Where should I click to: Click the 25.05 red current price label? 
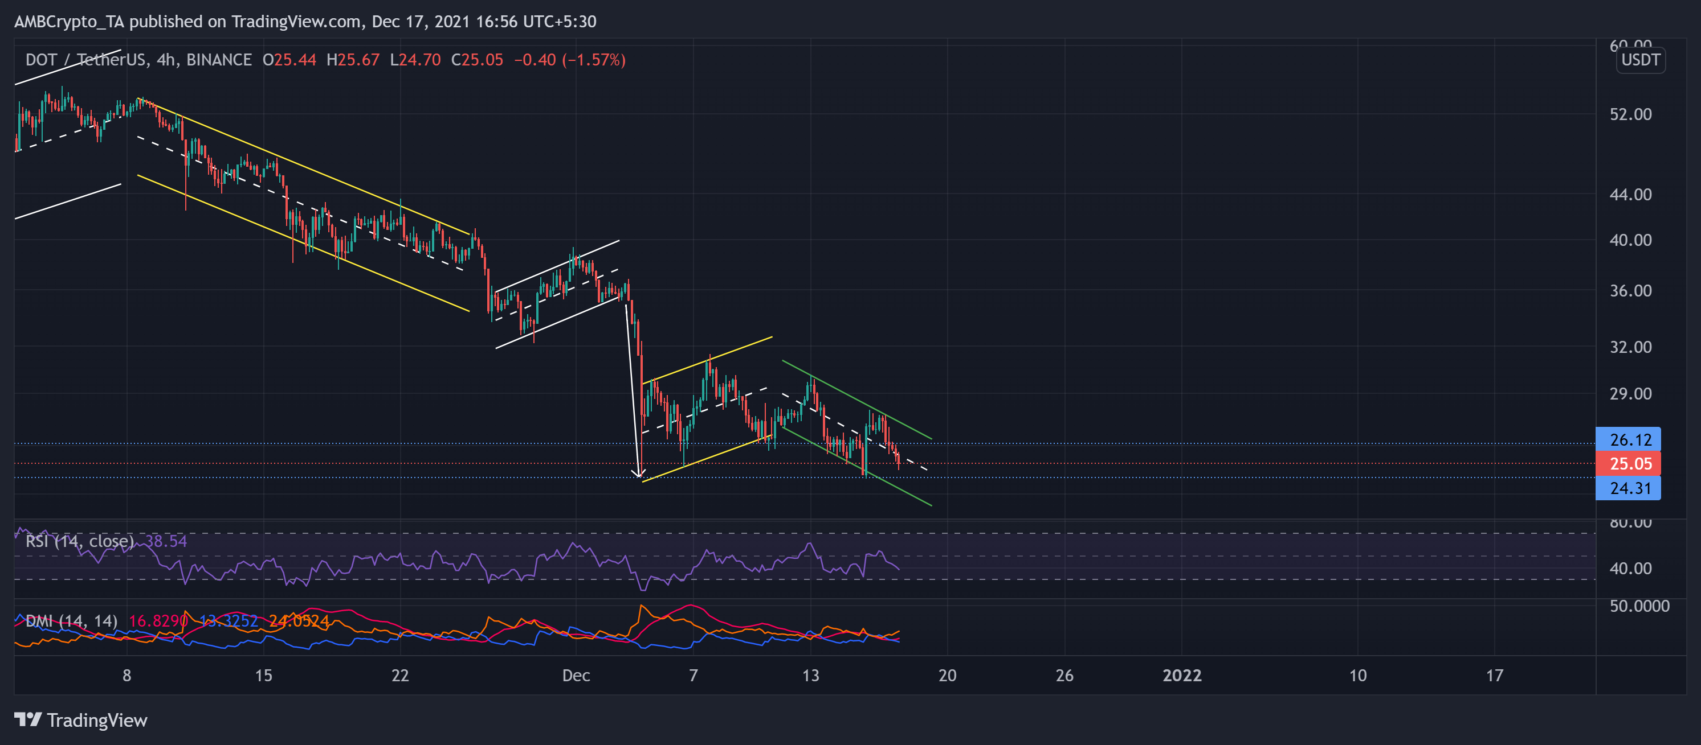click(x=1627, y=463)
